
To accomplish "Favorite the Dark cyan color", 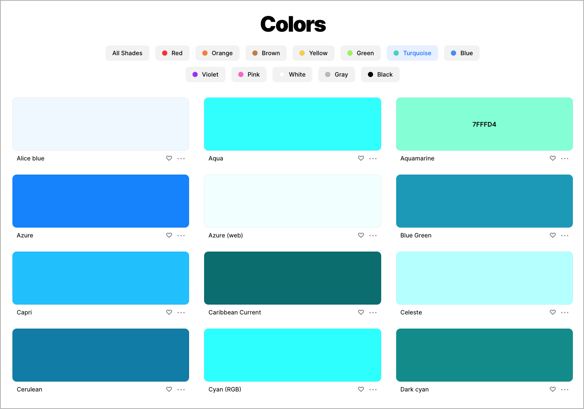I will (x=552, y=389).
